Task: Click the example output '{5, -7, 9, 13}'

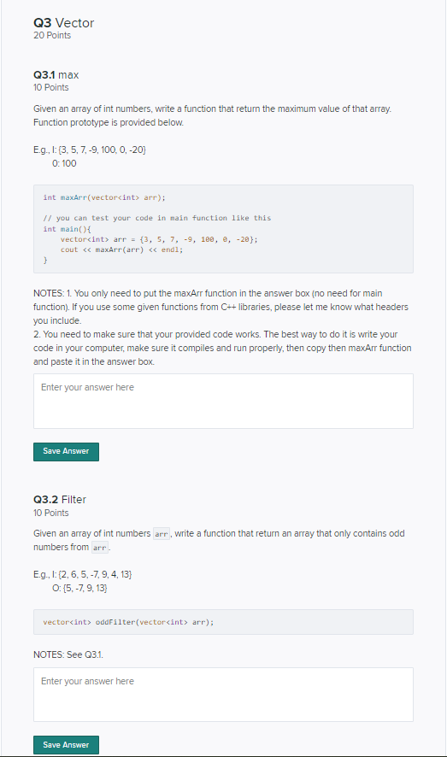Action: point(85,588)
